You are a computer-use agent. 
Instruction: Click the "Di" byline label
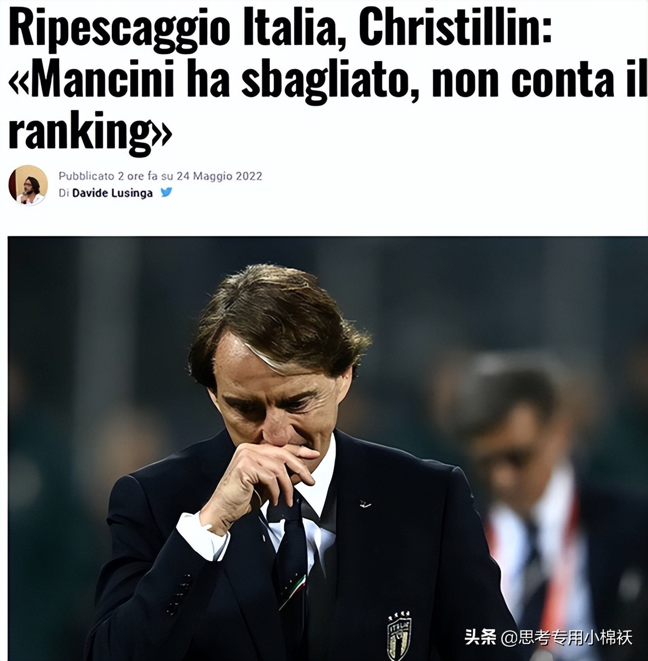(63, 193)
